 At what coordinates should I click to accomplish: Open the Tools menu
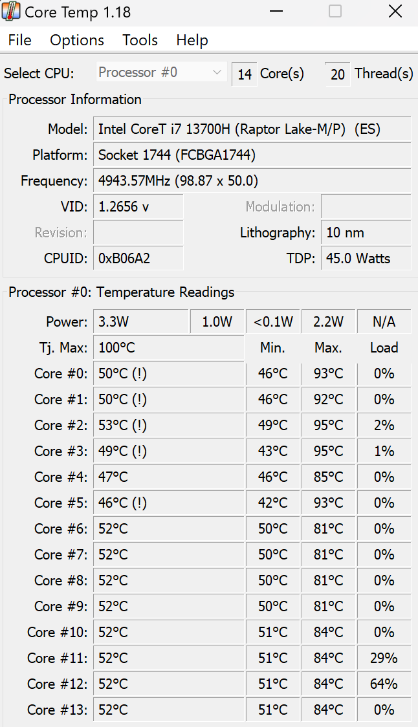click(x=140, y=40)
